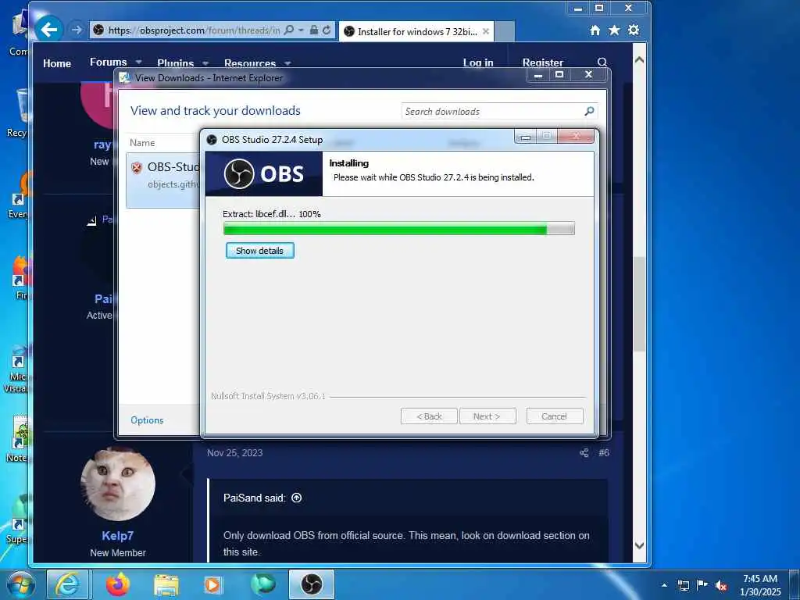Open the Forums menu item

(x=108, y=62)
